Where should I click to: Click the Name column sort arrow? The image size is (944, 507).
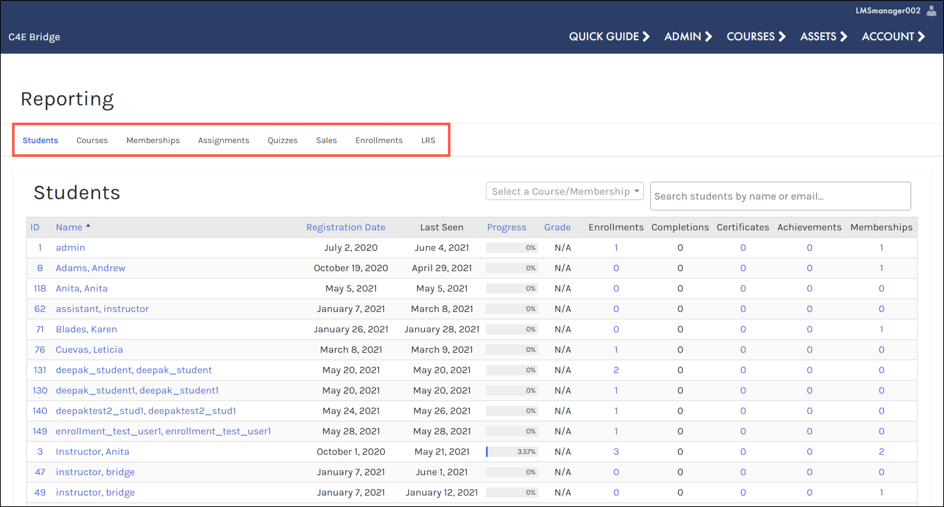pyautogui.click(x=88, y=226)
